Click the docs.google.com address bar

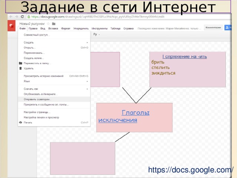point(128,17)
